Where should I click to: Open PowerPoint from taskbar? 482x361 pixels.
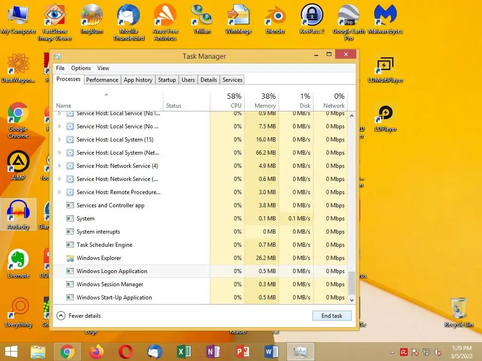click(242, 352)
